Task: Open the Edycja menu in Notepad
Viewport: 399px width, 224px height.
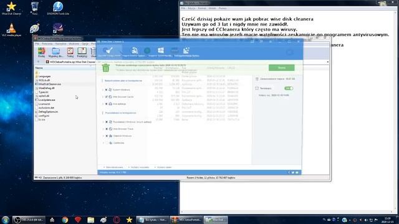Action: (x=191, y=8)
